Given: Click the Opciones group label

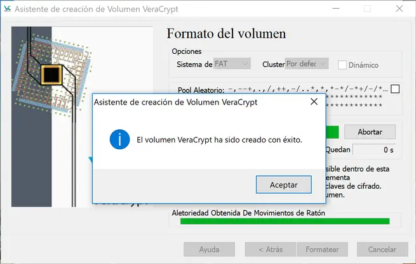Looking at the screenshot, I should tap(187, 51).
